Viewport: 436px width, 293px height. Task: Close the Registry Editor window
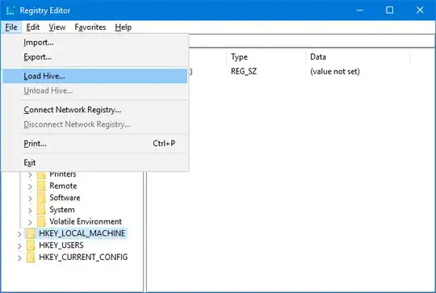420,10
